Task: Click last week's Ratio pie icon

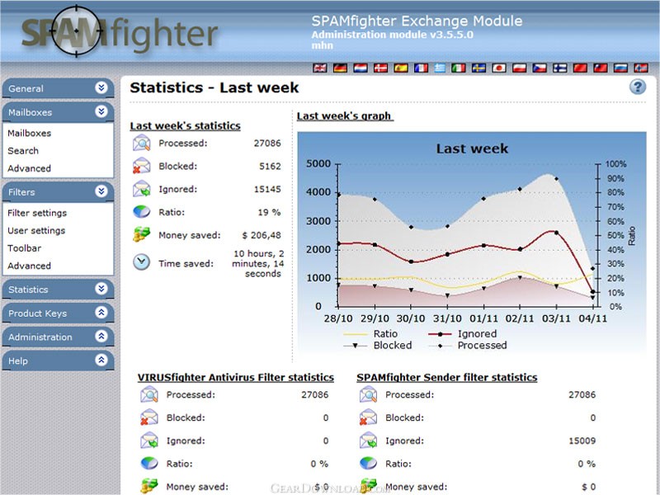Action: coord(141,212)
